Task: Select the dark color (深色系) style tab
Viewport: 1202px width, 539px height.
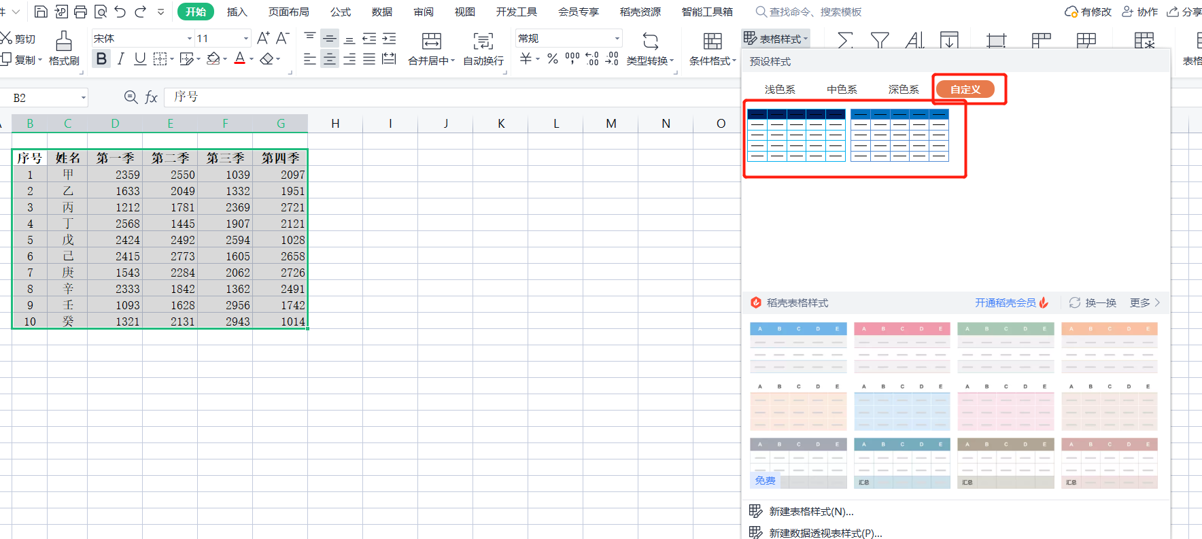Action: [903, 89]
